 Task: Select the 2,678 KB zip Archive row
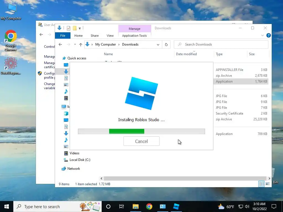(x=241, y=76)
